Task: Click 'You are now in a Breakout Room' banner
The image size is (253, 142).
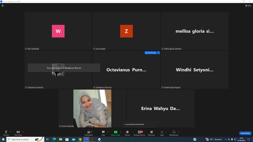Action: tap(64, 68)
